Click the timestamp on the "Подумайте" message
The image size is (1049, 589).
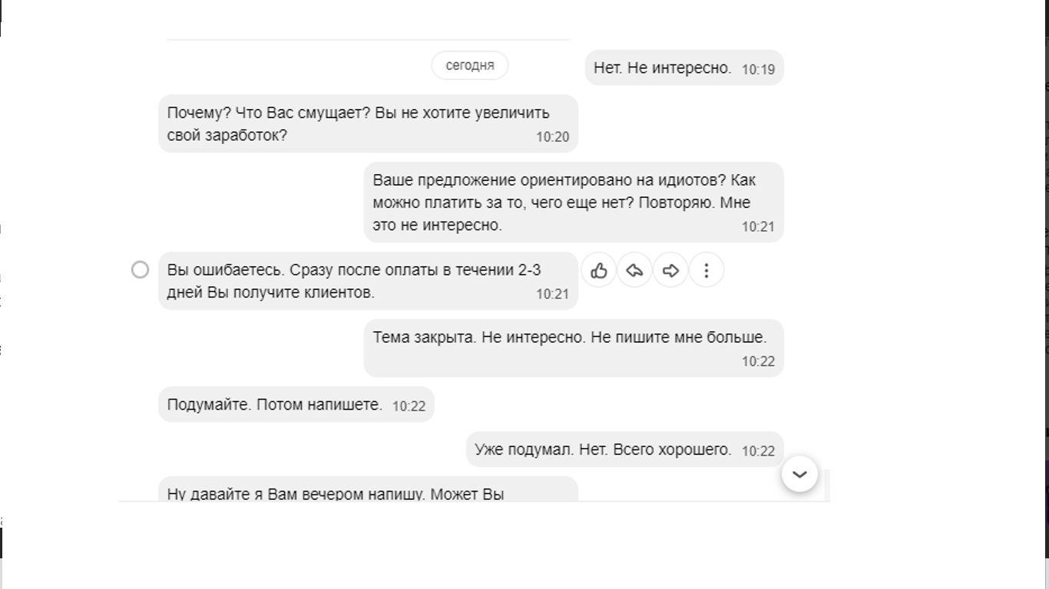[x=409, y=406]
